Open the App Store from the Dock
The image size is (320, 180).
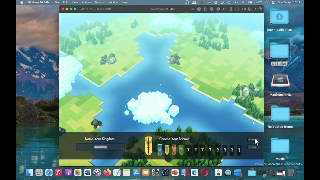(136, 172)
